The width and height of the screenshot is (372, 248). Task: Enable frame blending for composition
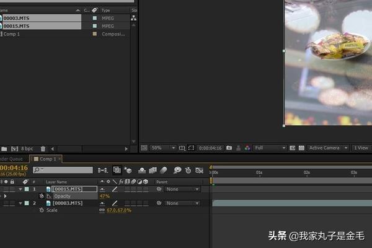[153, 170]
